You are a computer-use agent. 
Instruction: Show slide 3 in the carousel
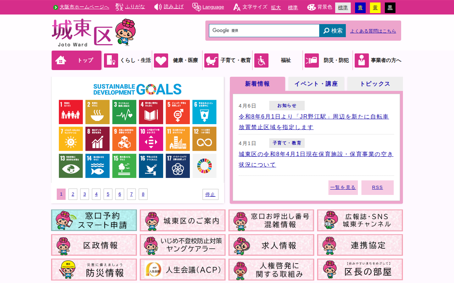84,194
